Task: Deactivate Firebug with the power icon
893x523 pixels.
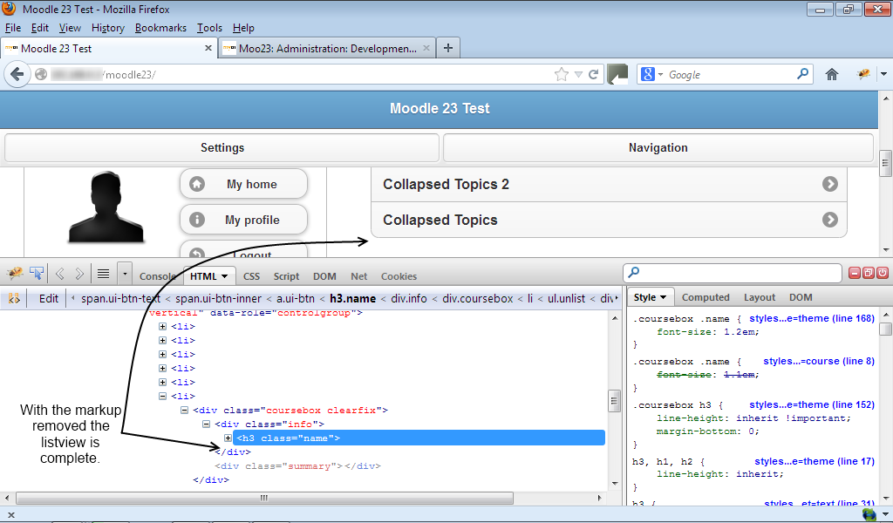Action: pos(882,273)
